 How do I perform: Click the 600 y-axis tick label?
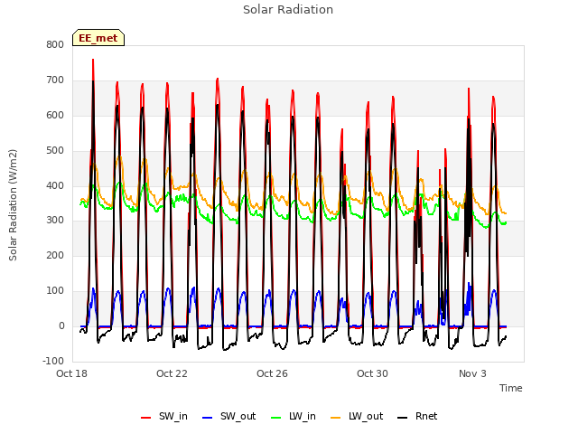point(55,115)
